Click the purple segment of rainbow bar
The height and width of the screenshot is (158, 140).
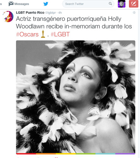[x=125, y=154]
